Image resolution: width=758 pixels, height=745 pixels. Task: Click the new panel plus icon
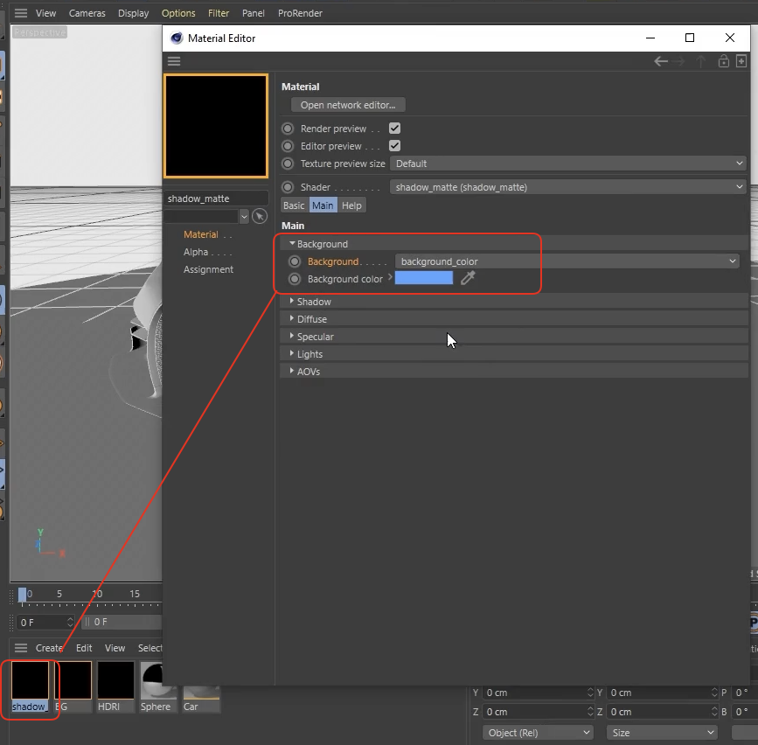click(x=741, y=61)
